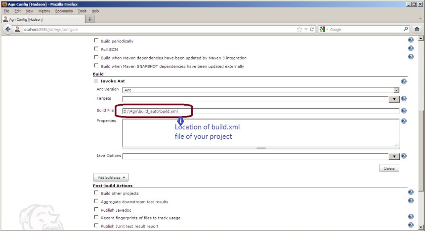Open URL history dropdown arrow
The width and height of the screenshot is (425, 231).
pos(306,29)
